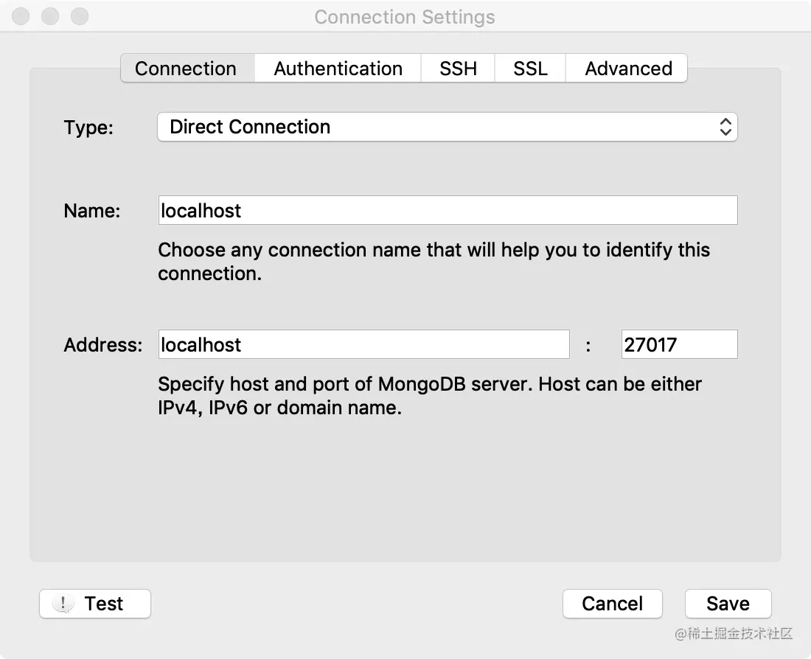
Task: Click the exclamation icon on the Test button
Action: (x=64, y=604)
